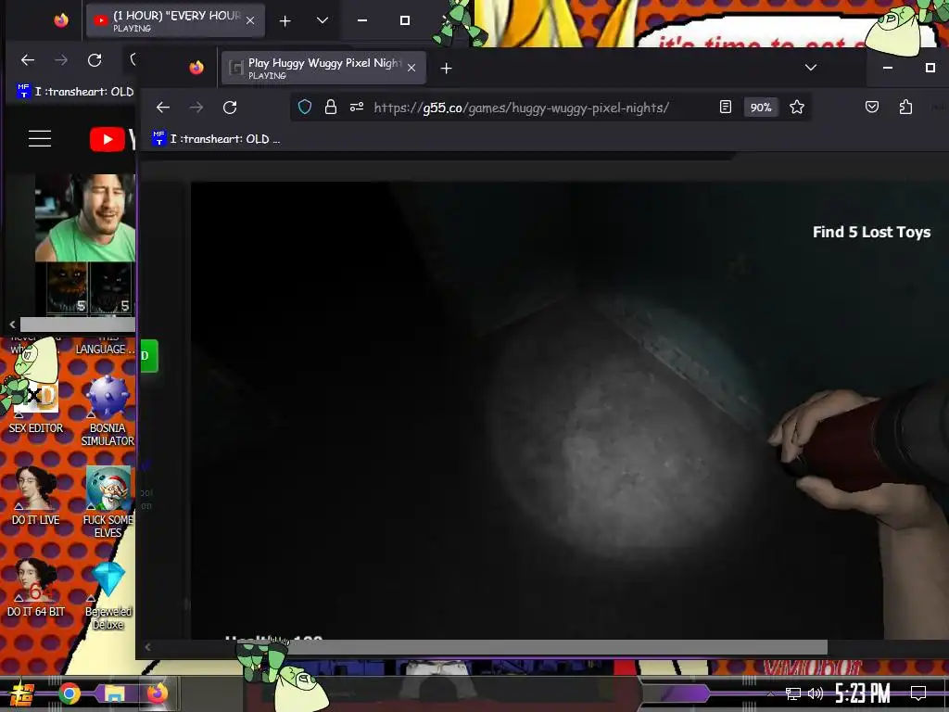Expand the list all tabs chevron in front window
Viewport: 949px width, 712px height.
point(811,67)
